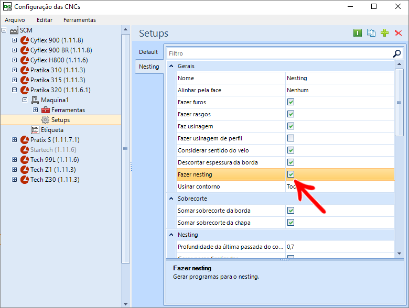Click the SCM factory icon

tap(14, 30)
